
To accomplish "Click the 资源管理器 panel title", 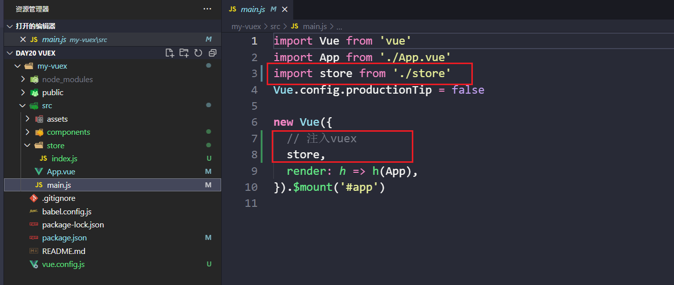I will click(x=32, y=9).
